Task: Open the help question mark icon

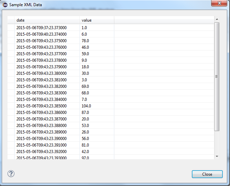Action: click(x=11, y=174)
